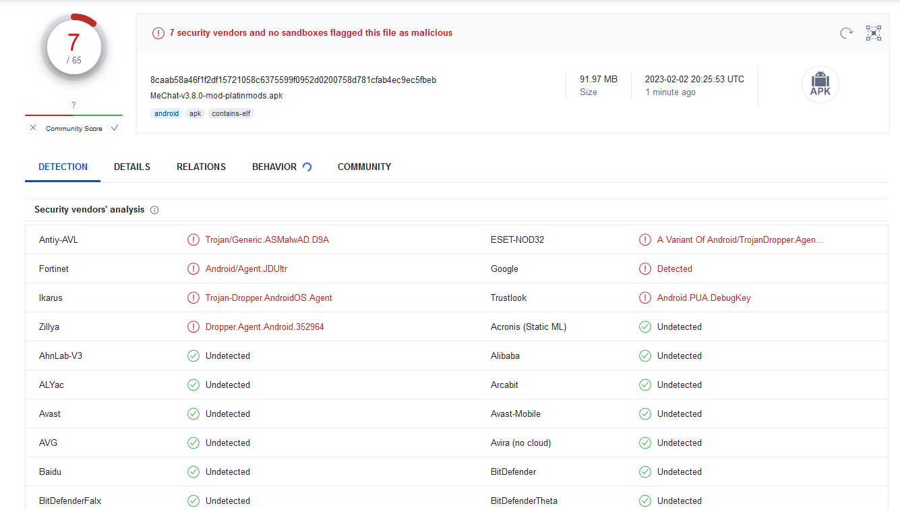Open the similar files graph icon
Viewport: 900px width, 510px height.
point(874,33)
